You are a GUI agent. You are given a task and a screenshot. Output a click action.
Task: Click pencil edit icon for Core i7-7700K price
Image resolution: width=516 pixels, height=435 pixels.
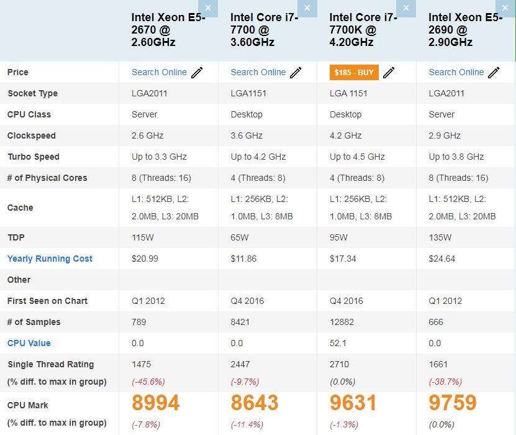[389, 73]
